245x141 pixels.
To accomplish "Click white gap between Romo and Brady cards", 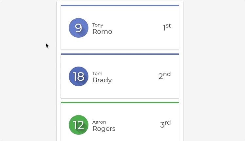I will tap(120, 51).
